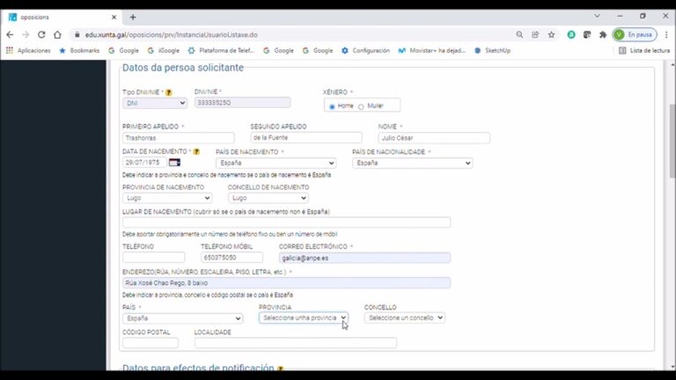Select Muller gender radio button
The image size is (676, 380).
361,106
